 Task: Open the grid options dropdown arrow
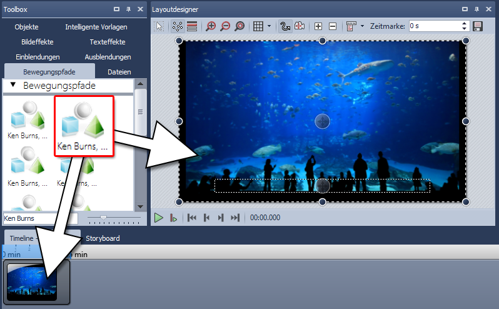click(x=269, y=26)
